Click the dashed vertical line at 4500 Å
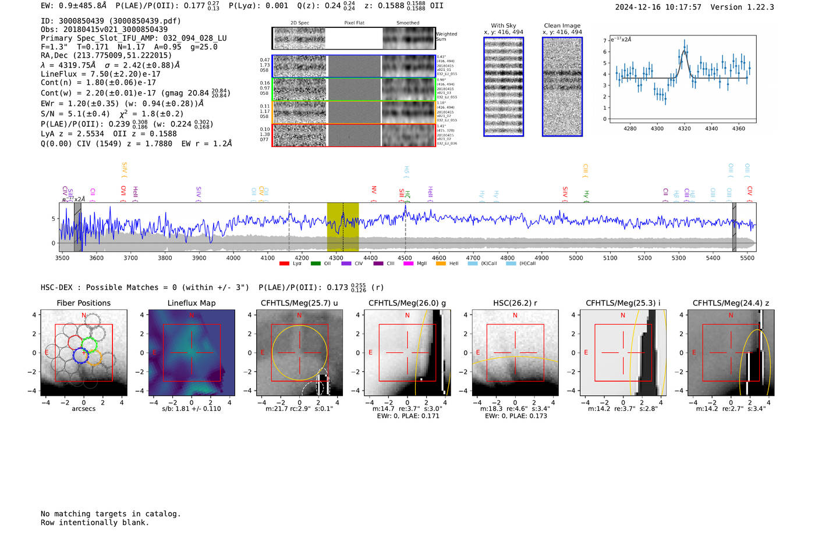 tap(405, 227)
